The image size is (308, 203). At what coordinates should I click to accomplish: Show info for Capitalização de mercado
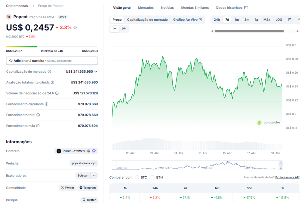point(50,71)
